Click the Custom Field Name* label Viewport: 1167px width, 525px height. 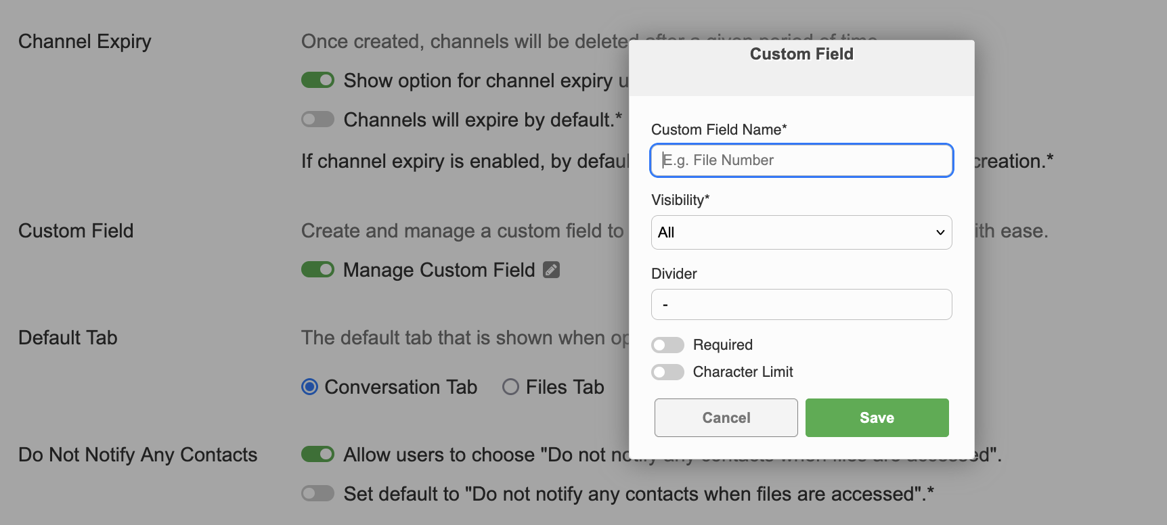(719, 129)
